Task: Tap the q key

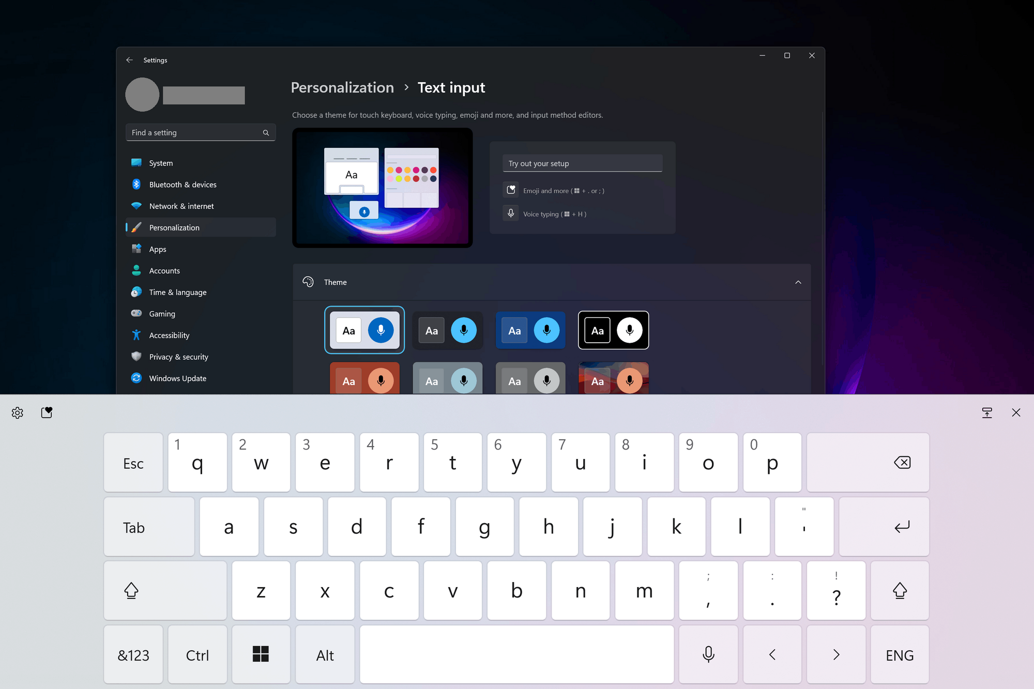Action: point(197,463)
